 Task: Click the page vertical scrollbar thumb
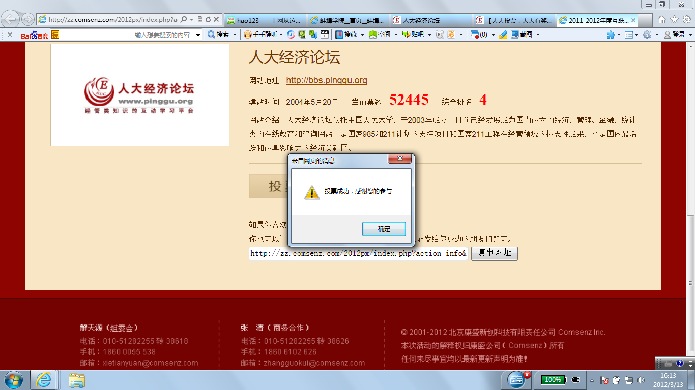coord(690,283)
